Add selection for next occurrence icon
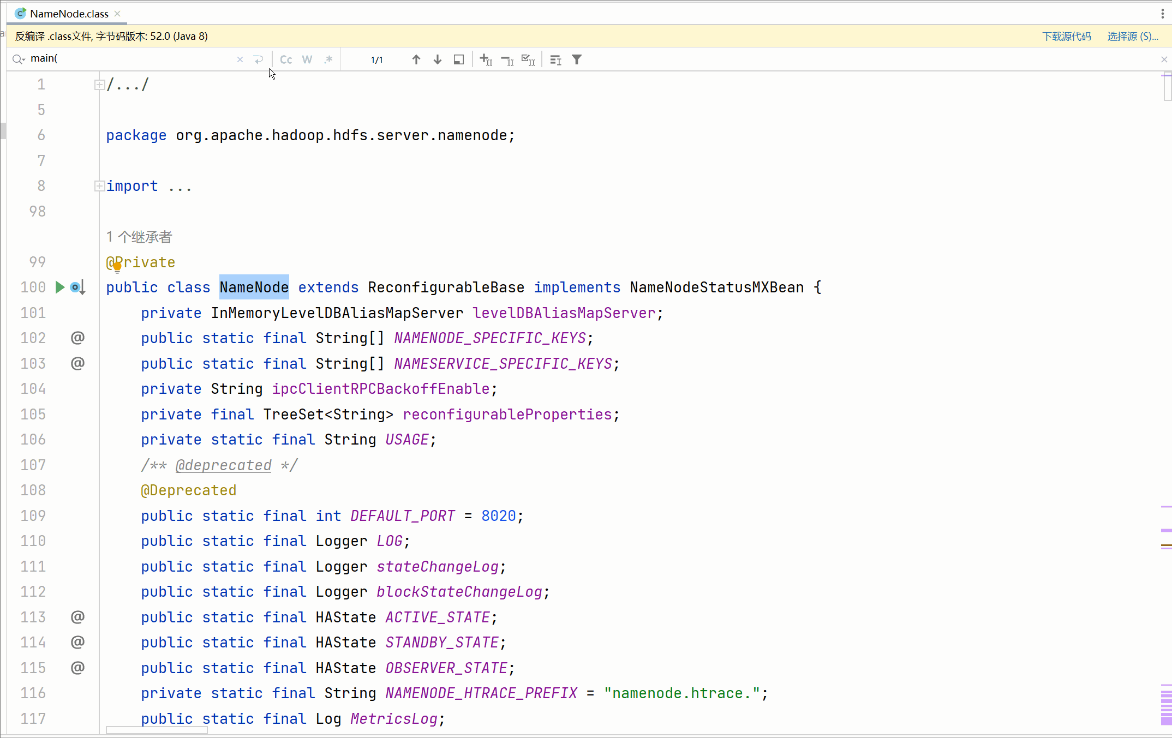1172x738 pixels. click(x=486, y=59)
